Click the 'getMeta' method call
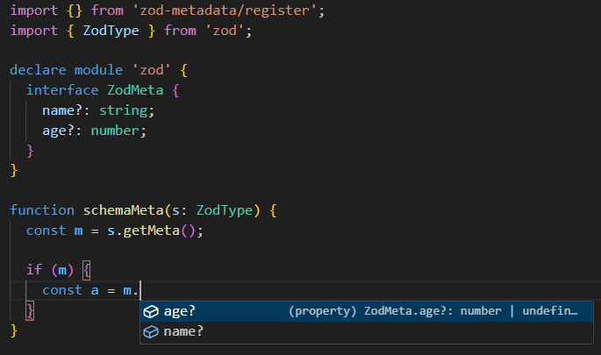 (x=151, y=231)
